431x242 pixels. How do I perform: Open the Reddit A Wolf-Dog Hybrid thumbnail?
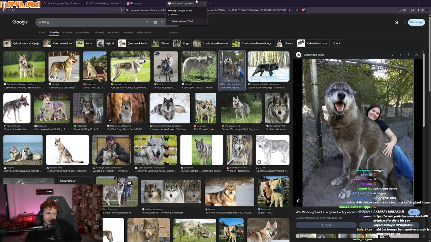166,67
